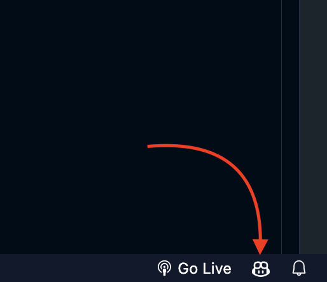Open notification center from status bar bell
This screenshot has height=282, width=327.
click(x=299, y=268)
